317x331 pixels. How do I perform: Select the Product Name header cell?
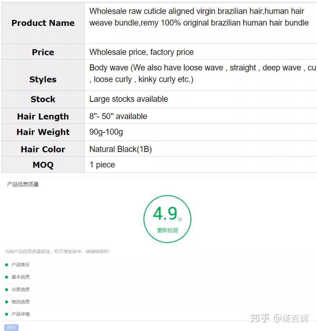tap(43, 23)
